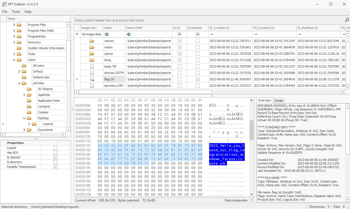
Task: Toggle the Is deleted property checkbox
Action: pos(55,157)
